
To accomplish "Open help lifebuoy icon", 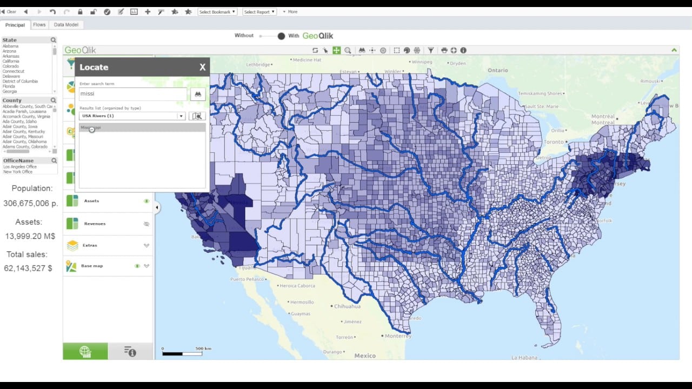I will (454, 50).
